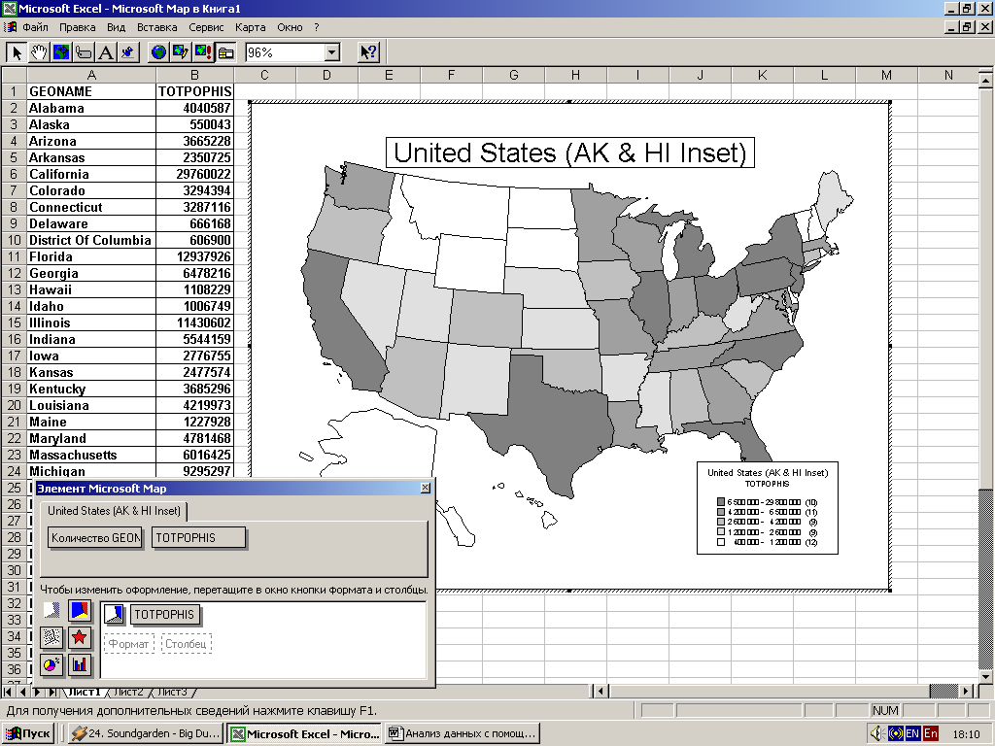The image size is (995, 746).
Task: Select the United States (AK & HI Inset) tab
Action: point(114,511)
